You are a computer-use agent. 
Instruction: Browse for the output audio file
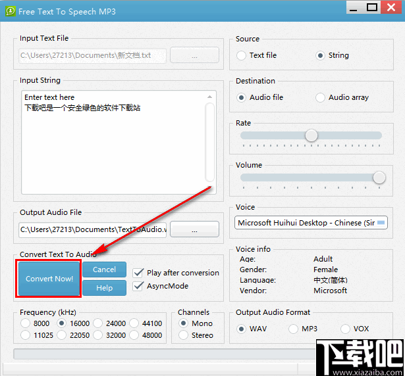point(194,229)
